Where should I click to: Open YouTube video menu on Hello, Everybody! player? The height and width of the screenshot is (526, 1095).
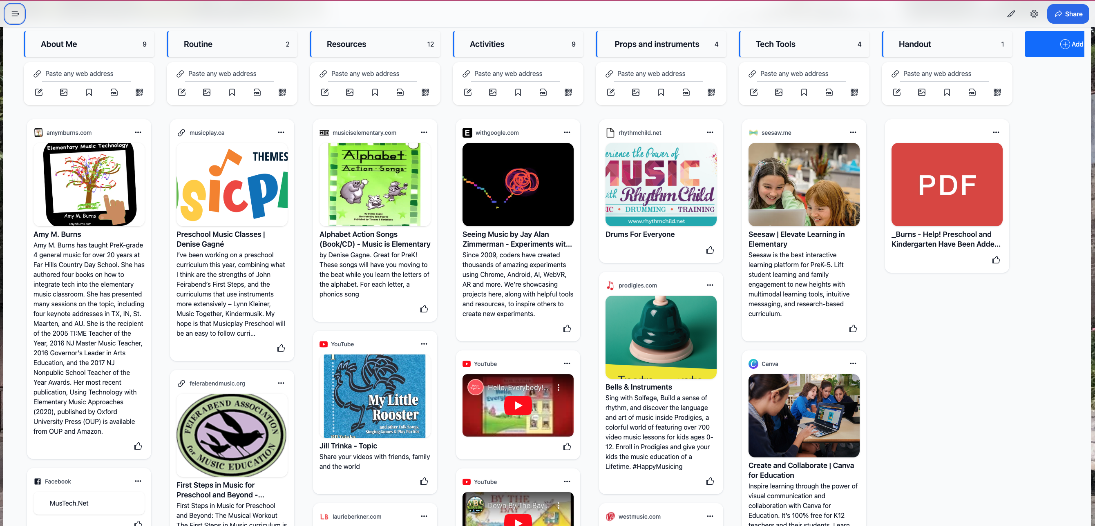[558, 388]
